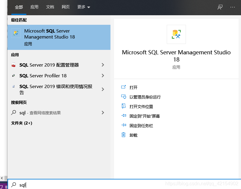Viewport: 241px width, 189px height.
Task: Click the 打开 open-window icon
Action: (x=124, y=87)
